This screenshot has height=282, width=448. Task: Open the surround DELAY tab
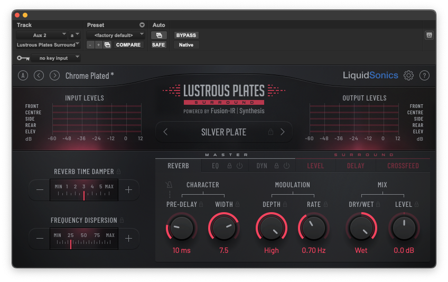(356, 166)
